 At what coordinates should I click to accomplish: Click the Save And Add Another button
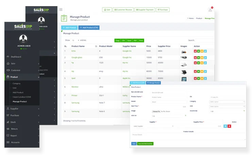(145, 144)
